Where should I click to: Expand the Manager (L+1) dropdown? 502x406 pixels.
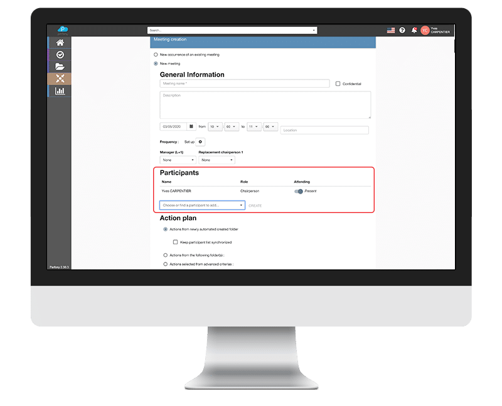coord(178,160)
